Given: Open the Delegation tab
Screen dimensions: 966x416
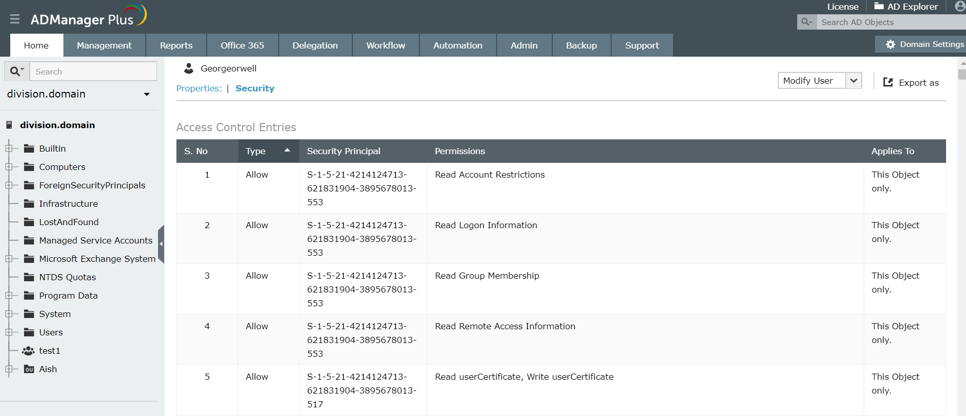Looking at the screenshot, I should click(315, 45).
